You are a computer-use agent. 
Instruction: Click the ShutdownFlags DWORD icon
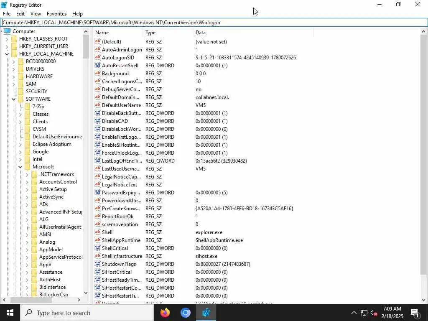[x=98, y=264]
